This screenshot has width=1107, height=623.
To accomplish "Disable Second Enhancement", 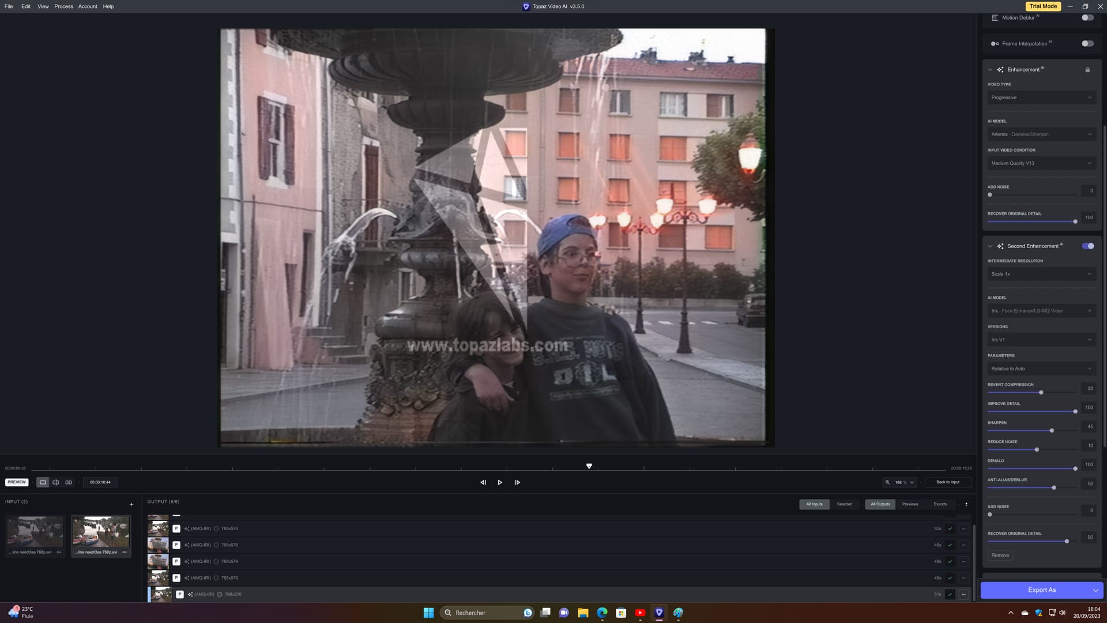I will pyautogui.click(x=1088, y=246).
